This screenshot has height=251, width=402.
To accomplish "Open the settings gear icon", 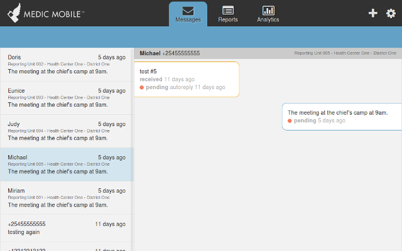I will [x=391, y=13].
